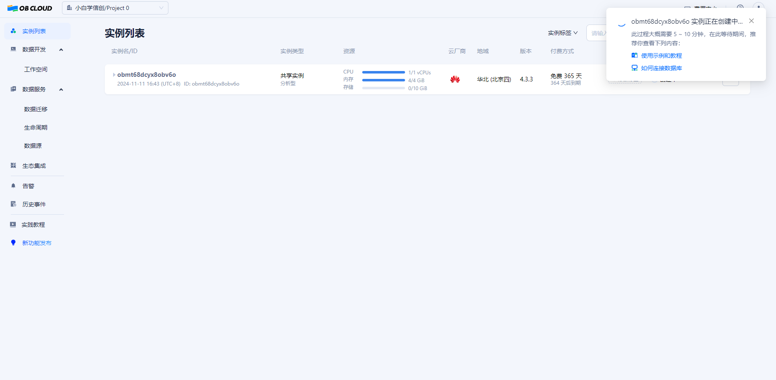Image resolution: width=776 pixels, height=380 pixels.
Task: Open 工作空间 menu item
Action: click(x=36, y=69)
